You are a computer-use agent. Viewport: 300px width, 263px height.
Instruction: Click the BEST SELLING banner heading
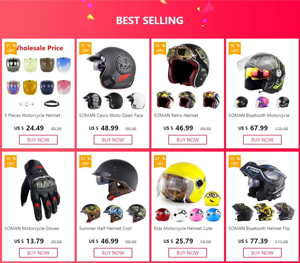[x=150, y=21]
